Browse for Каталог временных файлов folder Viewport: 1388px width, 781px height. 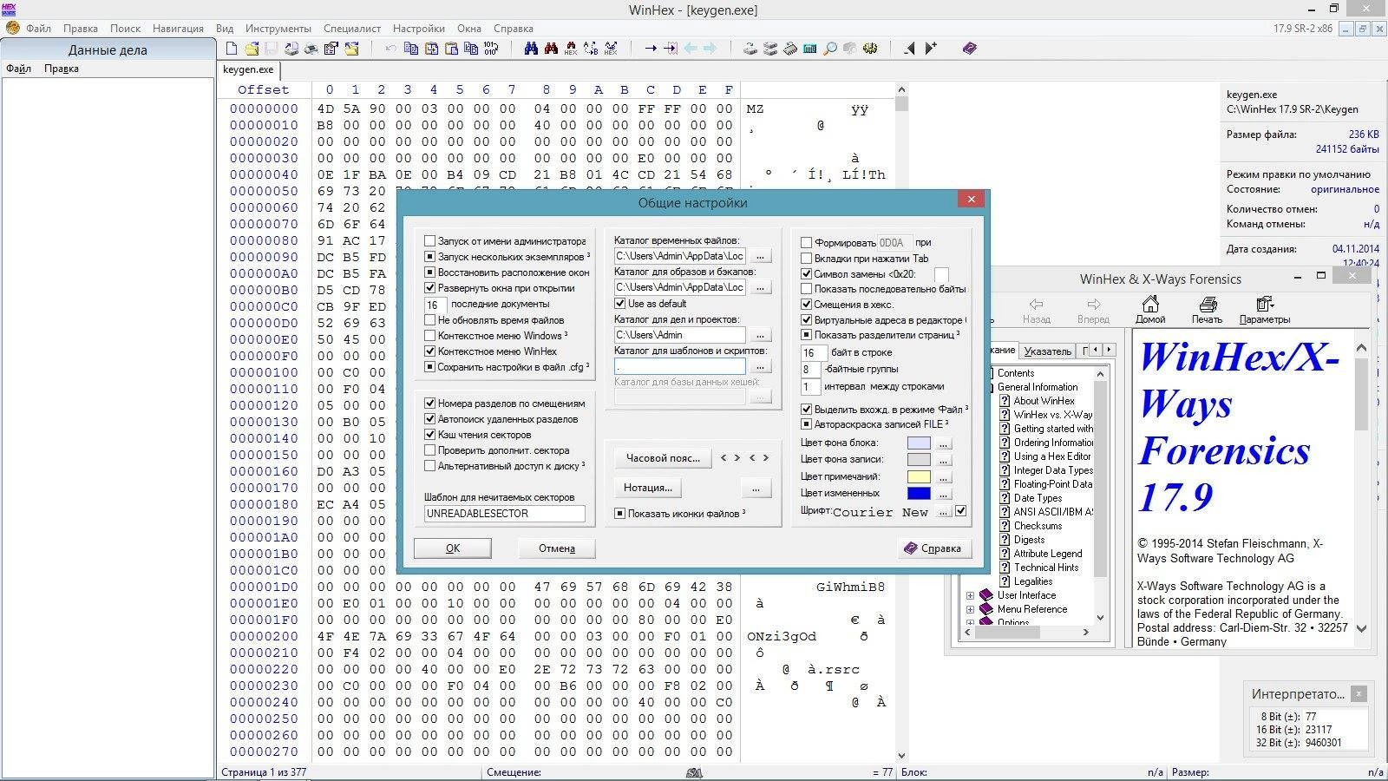pyautogui.click(x=760, y=257)
